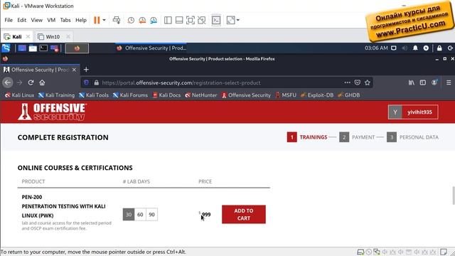Open the File menu in VMware
Image resolution: width=455 pixels, height=256 pixels.
[9, 20]
